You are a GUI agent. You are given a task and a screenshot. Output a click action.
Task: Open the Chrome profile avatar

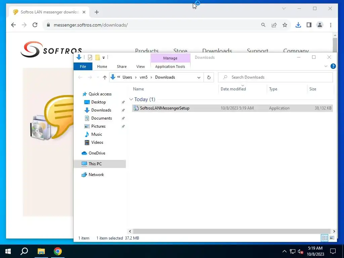320,25
